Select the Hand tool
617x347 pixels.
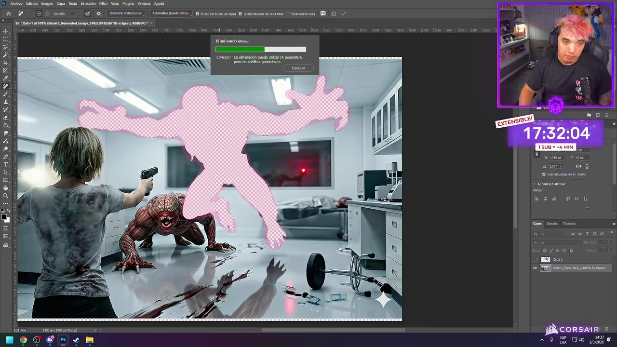tap(6, 188)
